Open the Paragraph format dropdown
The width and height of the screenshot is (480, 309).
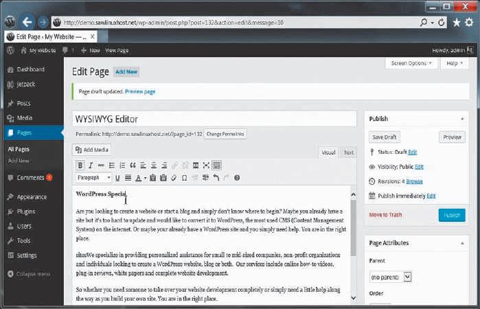click(93, 178)
